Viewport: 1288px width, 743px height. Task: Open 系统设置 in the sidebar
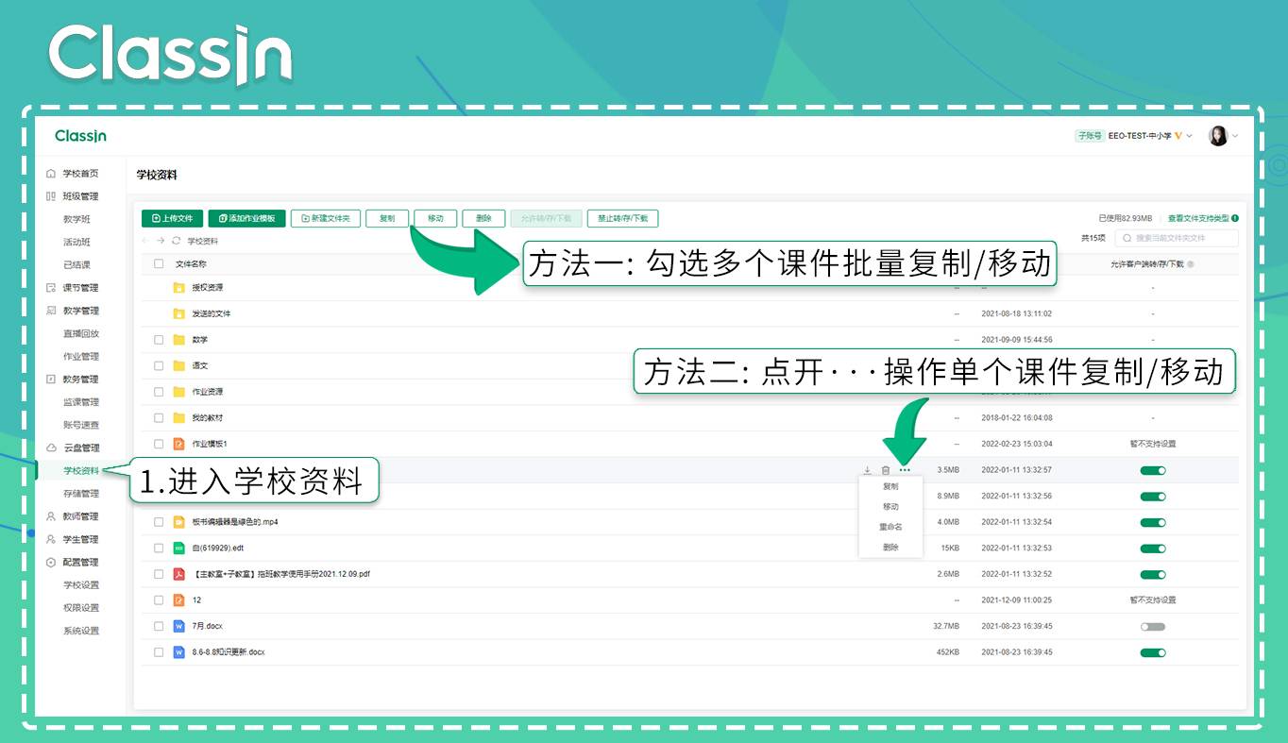click(80, 631)
